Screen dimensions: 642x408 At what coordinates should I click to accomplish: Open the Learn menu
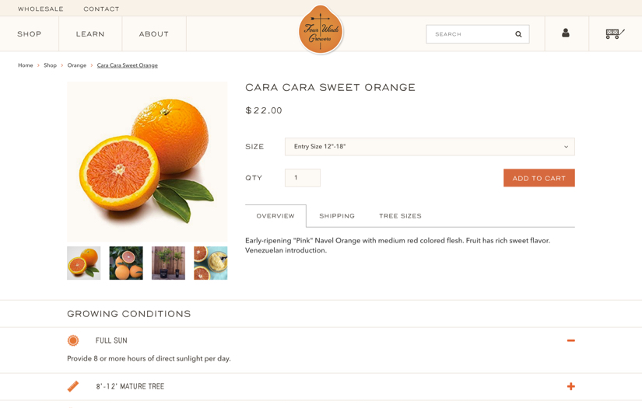pos(90,34)
